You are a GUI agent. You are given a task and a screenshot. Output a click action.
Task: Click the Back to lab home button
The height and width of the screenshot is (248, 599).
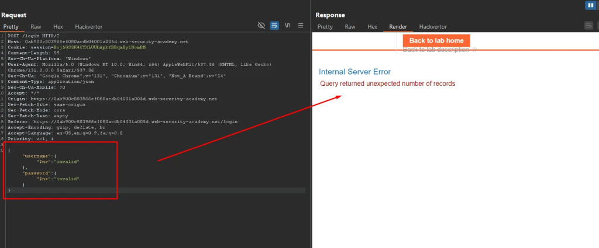click(436, 40)
